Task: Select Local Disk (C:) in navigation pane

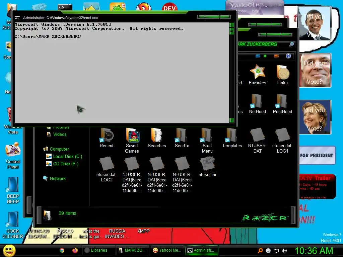Action: click(64, 157)
